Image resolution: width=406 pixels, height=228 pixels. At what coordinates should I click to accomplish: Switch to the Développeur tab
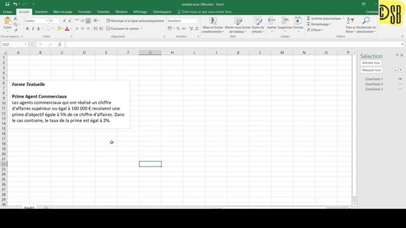click(x=162, y=12)
